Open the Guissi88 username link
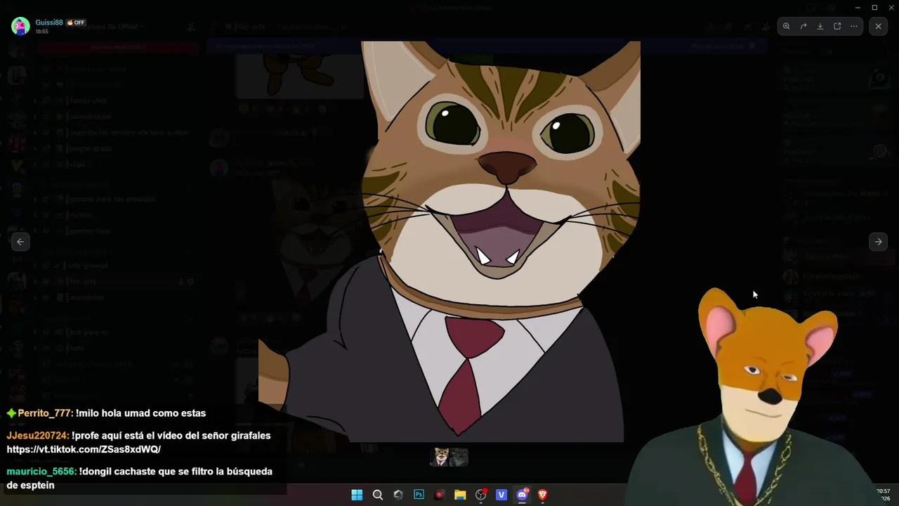The width and height of the screenshot is (899, 506). coord(49,22)
